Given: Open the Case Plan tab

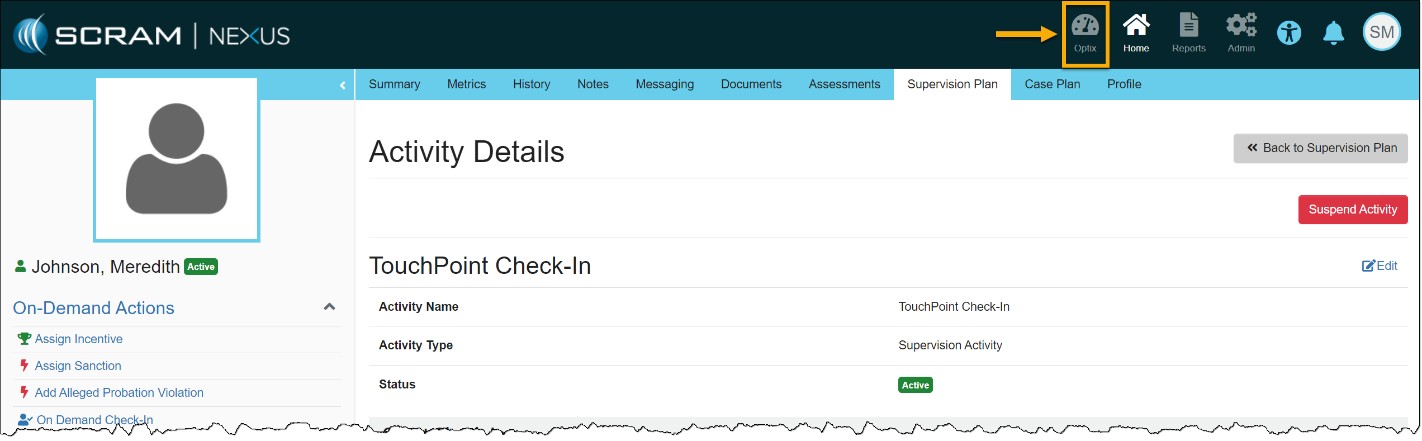Looking at the screenshot, I should (x=1052, y=84).
